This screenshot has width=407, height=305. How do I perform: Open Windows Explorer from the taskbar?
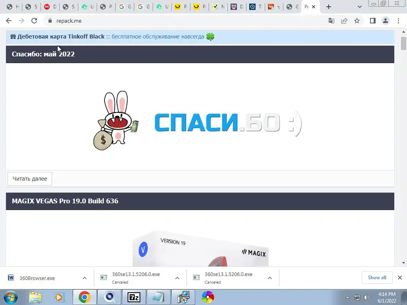(35, 297)
